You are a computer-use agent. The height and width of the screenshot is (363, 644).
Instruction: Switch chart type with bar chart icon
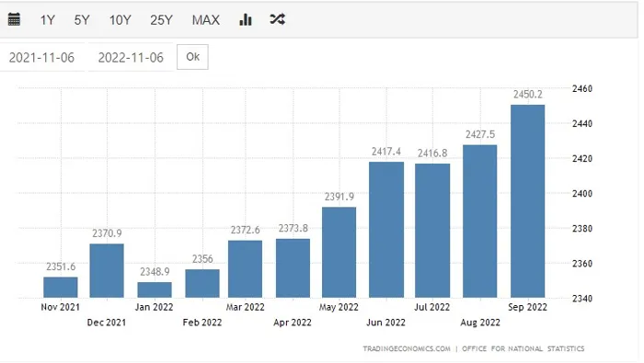coord(246,19)
